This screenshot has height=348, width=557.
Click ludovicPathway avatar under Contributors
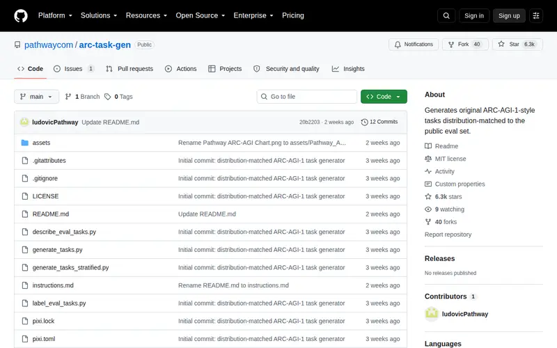click(x=432, y=314)
